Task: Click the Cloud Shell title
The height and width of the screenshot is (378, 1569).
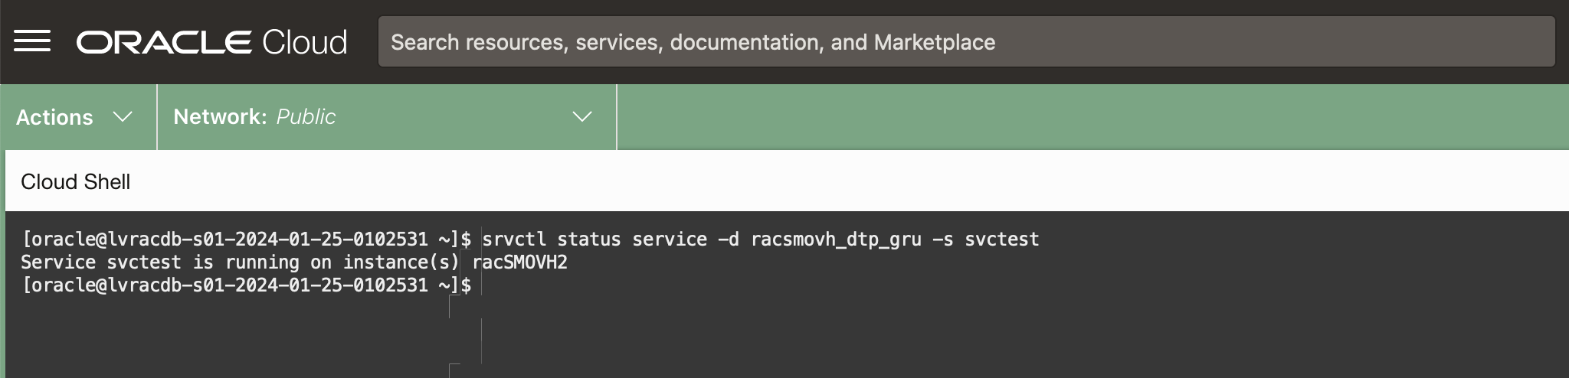Action: (x=75, y=182)
